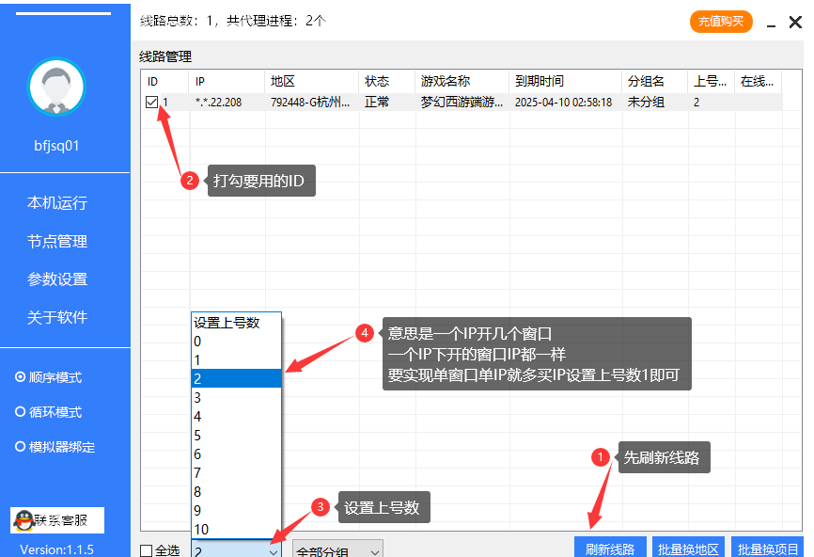Click the orange 充值购买 button
The width and height of the screenshot is (814, 557).
pos(721,22)
